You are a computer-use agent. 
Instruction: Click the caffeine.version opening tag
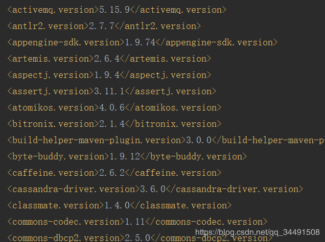tap(50, 173)
